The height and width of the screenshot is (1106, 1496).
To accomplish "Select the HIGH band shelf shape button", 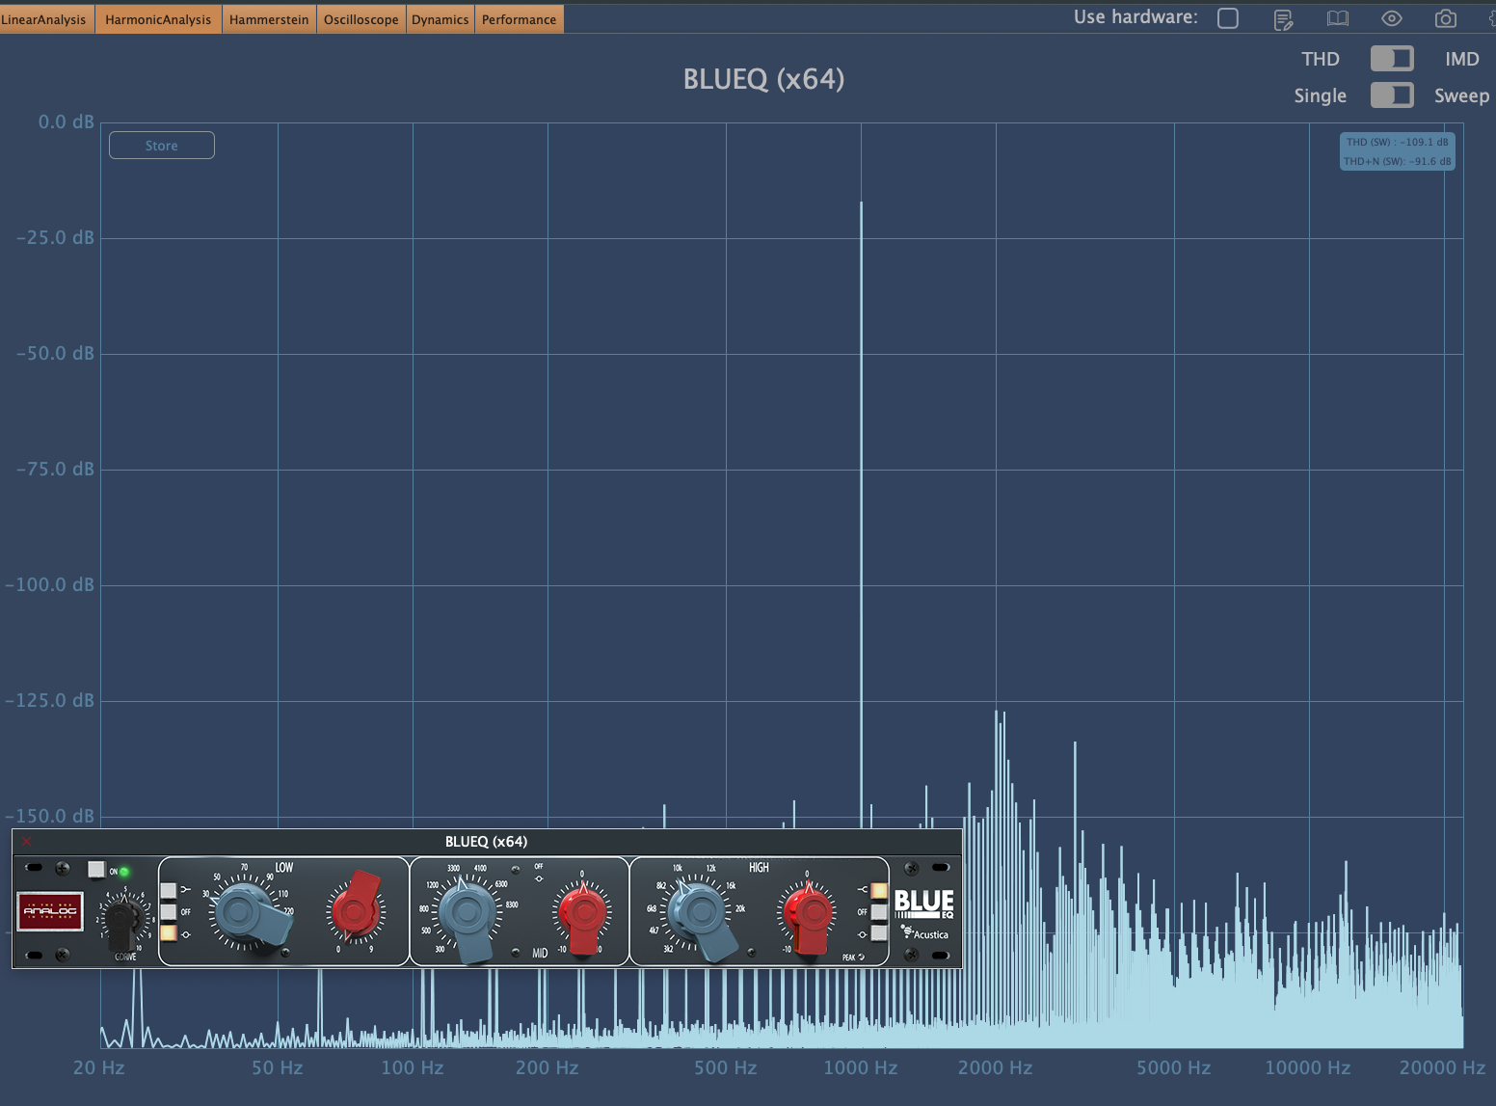I will click(x=879, y=890).
